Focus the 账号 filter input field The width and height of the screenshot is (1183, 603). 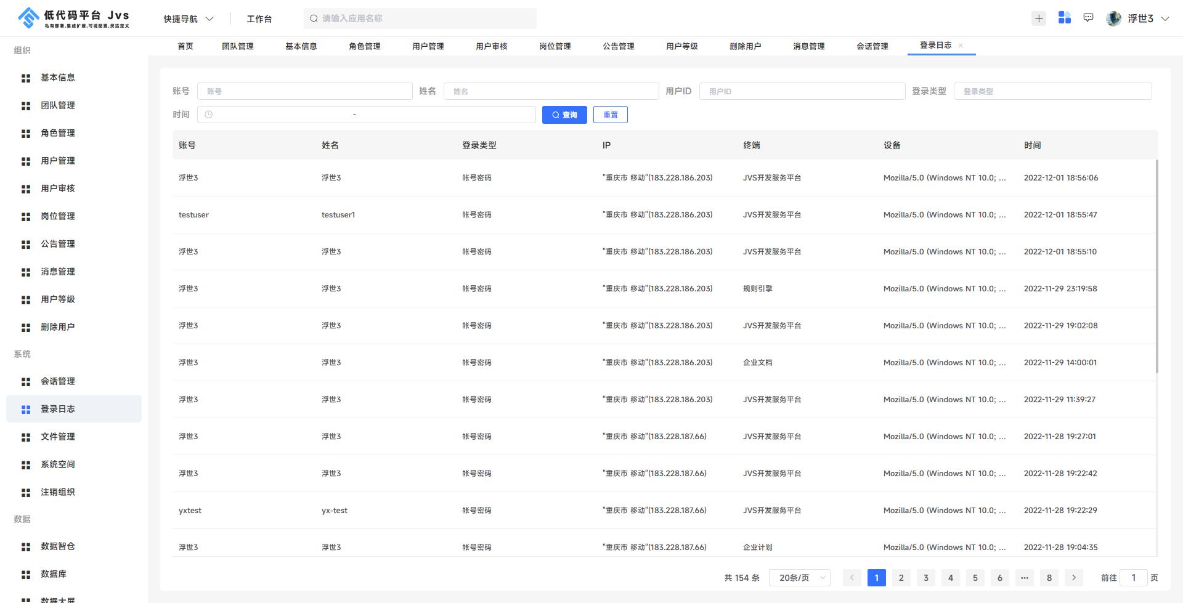(x=304, y=91)
